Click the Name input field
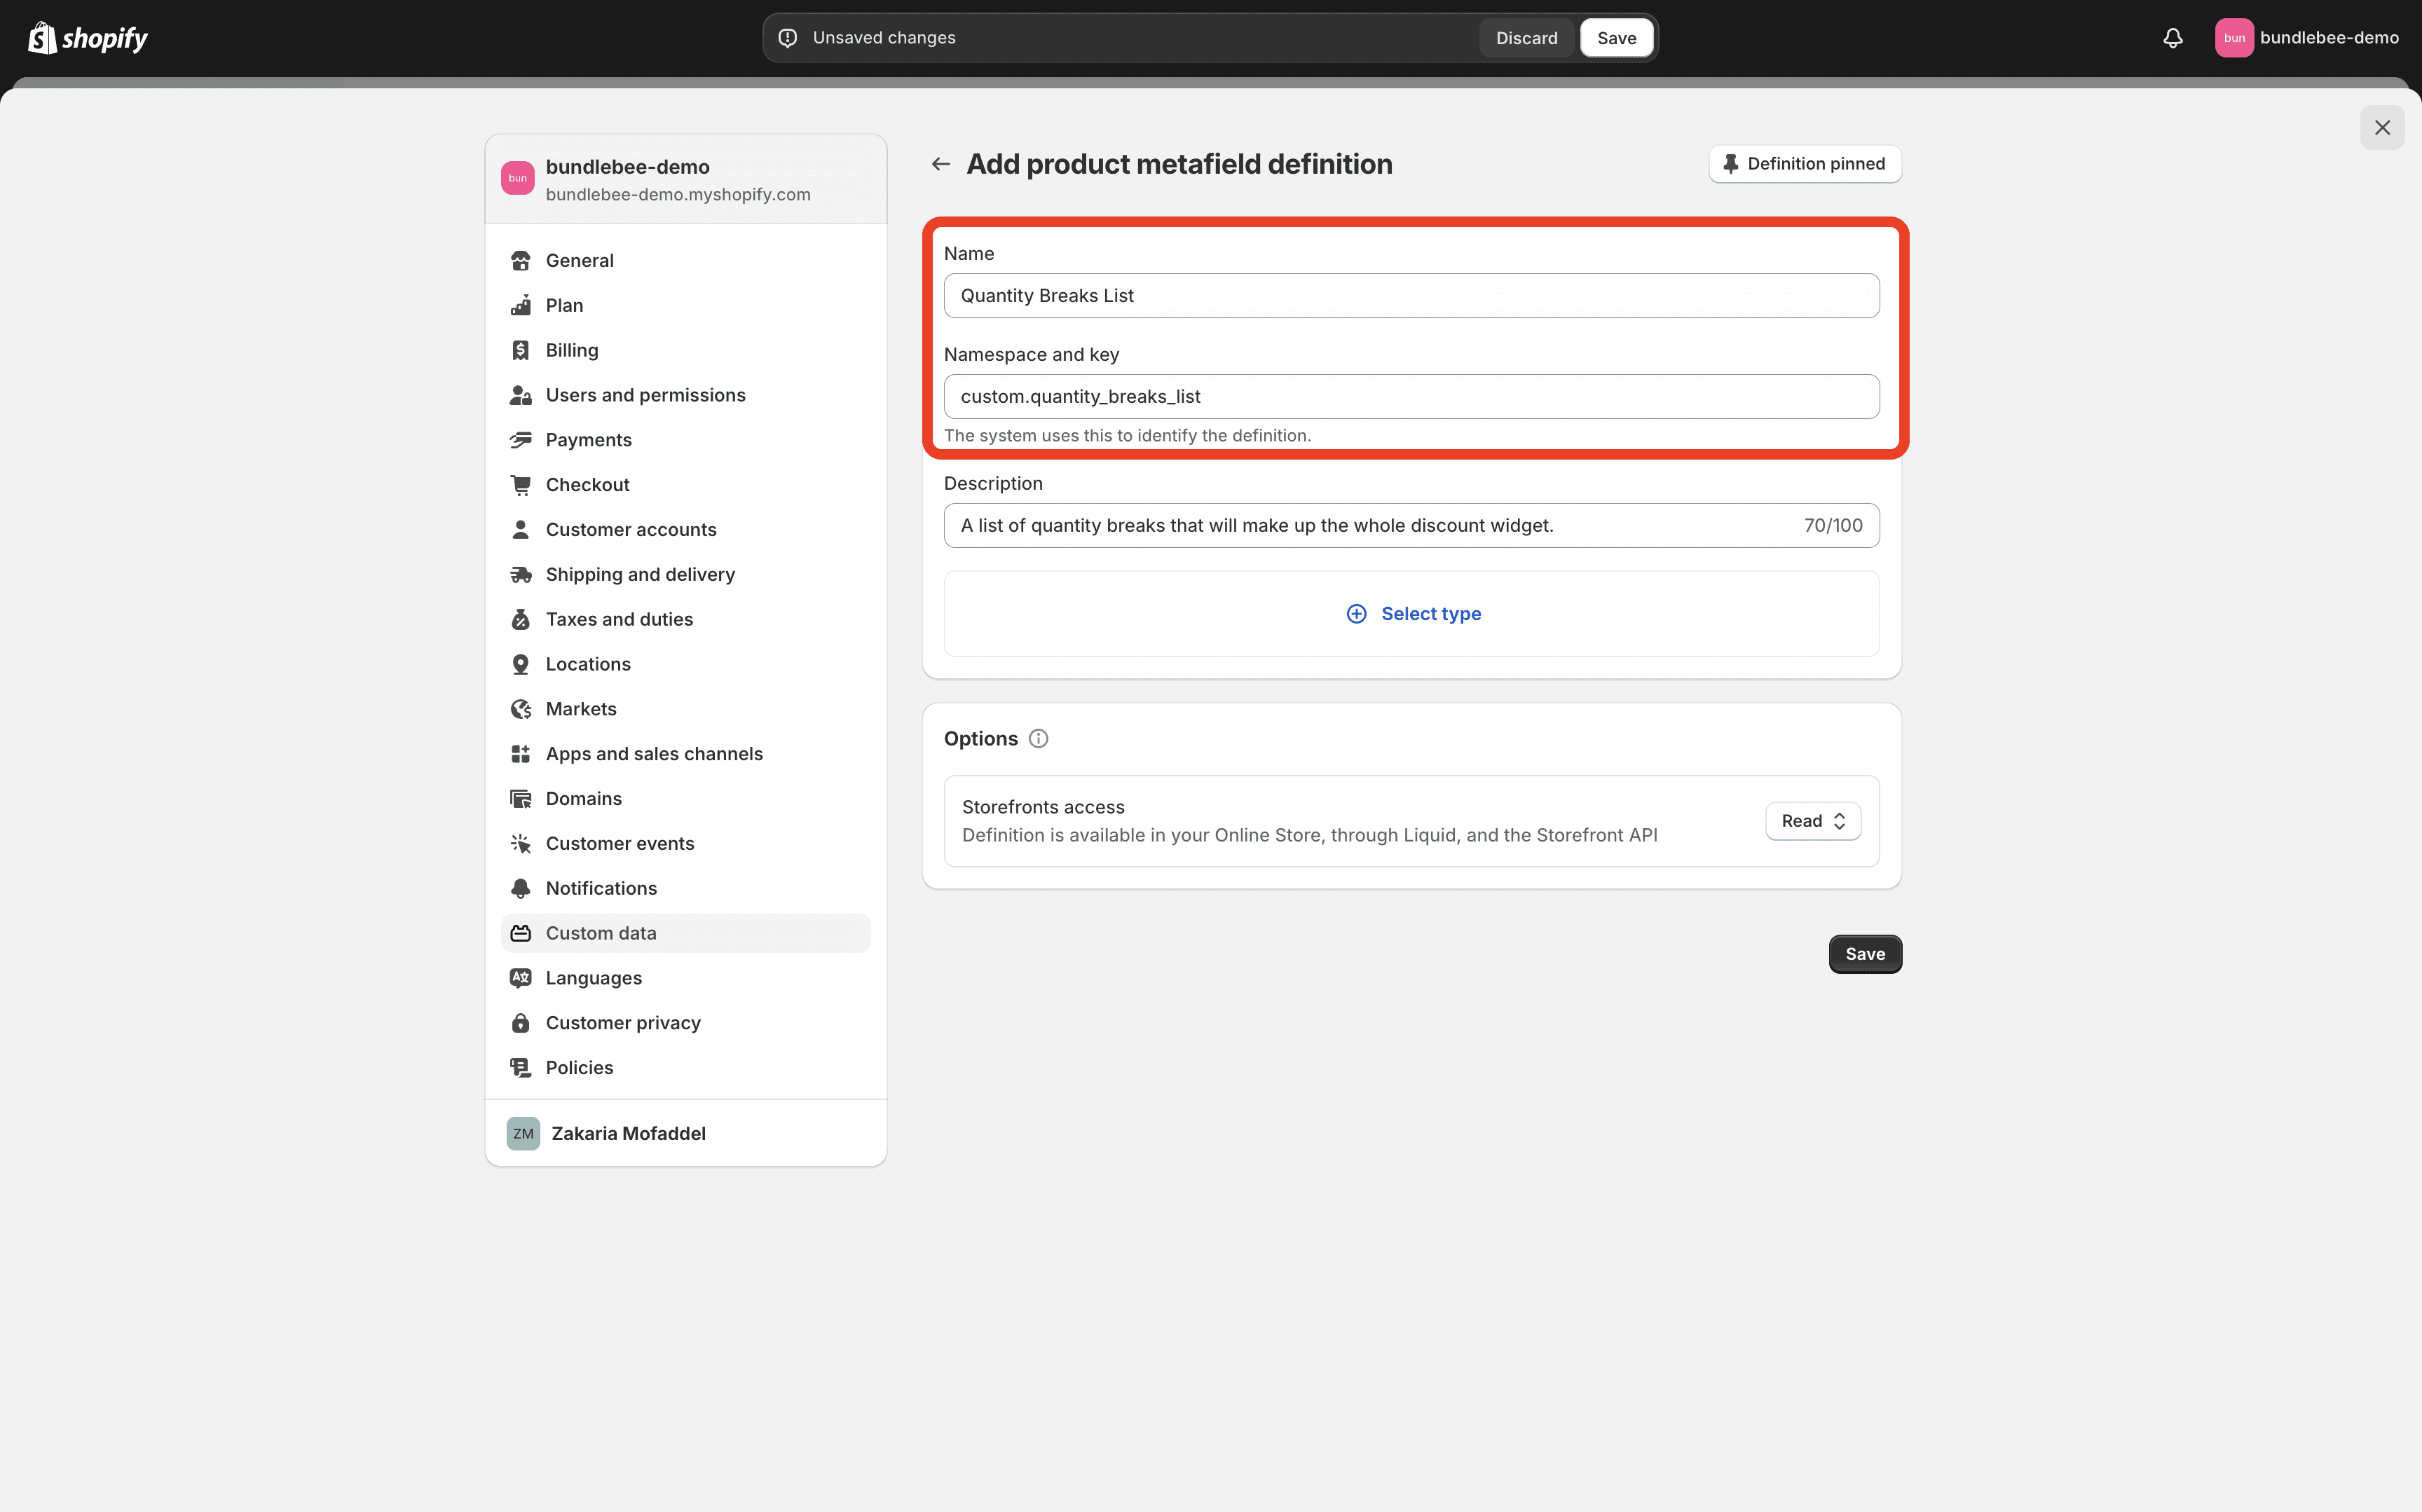The height and width of the screenshot is (1512, 2422). point(1411,294)
